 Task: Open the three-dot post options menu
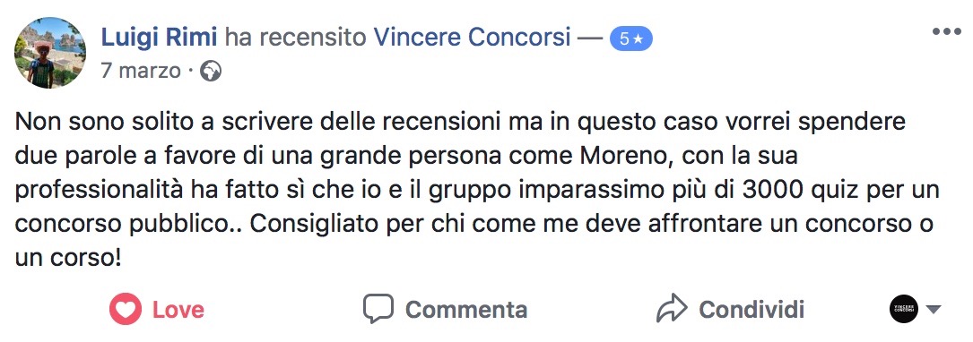(x=946, y=31)
